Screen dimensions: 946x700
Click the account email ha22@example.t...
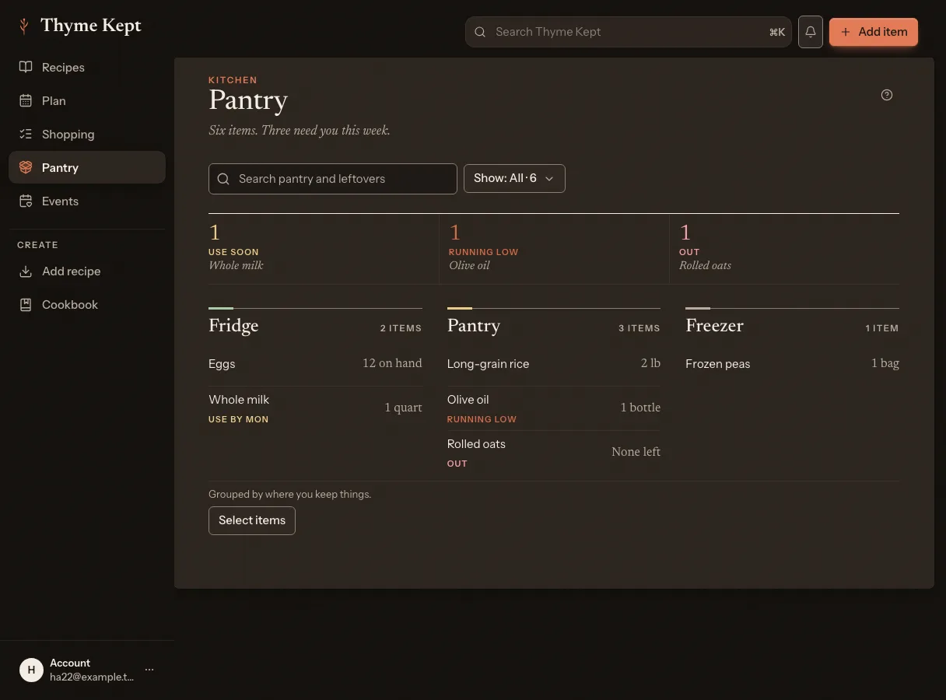(92, 677)
